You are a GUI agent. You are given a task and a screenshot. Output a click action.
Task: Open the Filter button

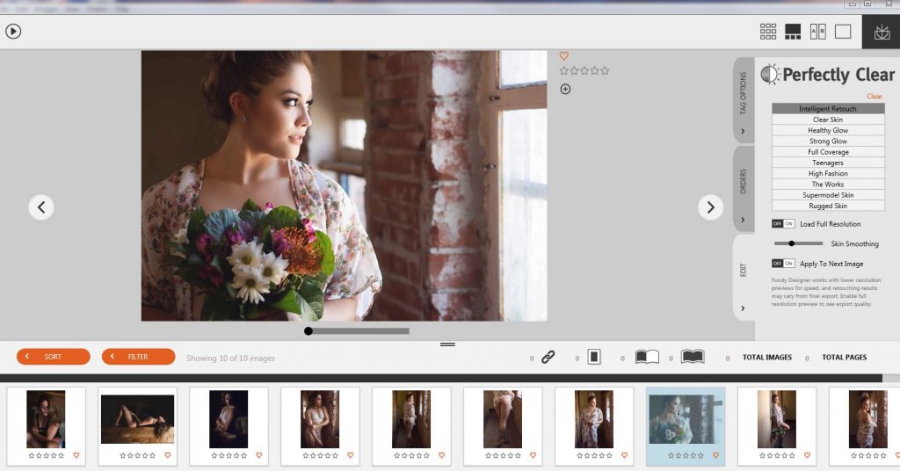click(138, 356)
